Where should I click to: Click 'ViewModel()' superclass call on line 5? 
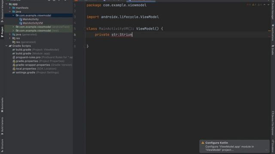pos(147,29)
